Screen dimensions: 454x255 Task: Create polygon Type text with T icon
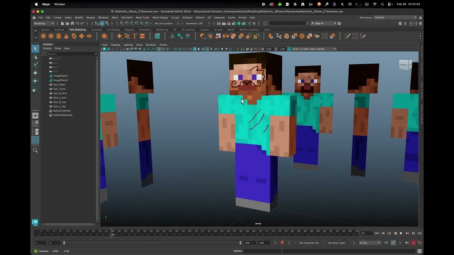click(x=135, y=36)
